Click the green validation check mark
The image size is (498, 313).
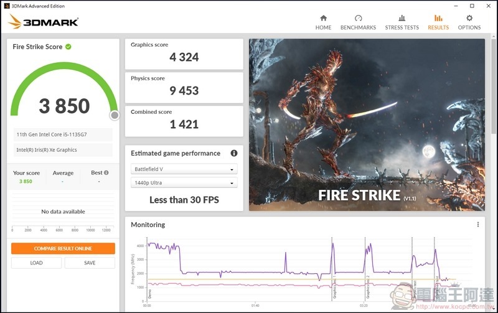(68, 47)
